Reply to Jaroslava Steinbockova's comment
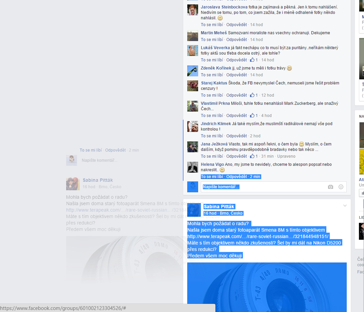This screenshot has height=312, width=364. [x=236, y=25]
